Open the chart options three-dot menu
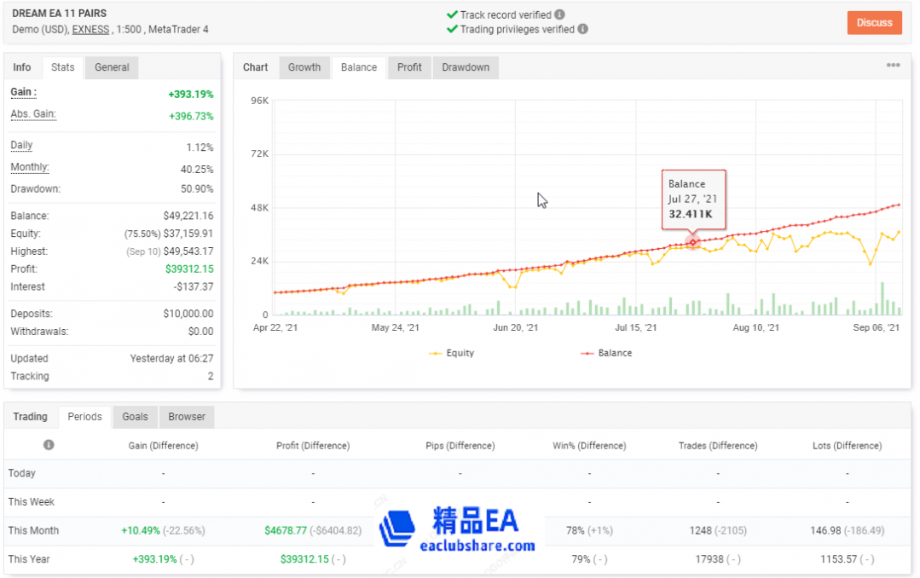This screenshot has width=920, height=578. [x=893, y=66]
